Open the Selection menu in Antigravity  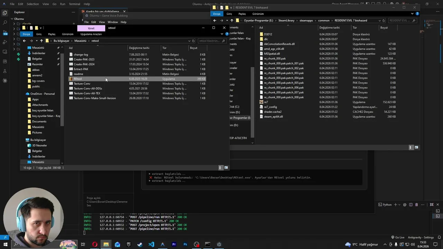[33, 4]
